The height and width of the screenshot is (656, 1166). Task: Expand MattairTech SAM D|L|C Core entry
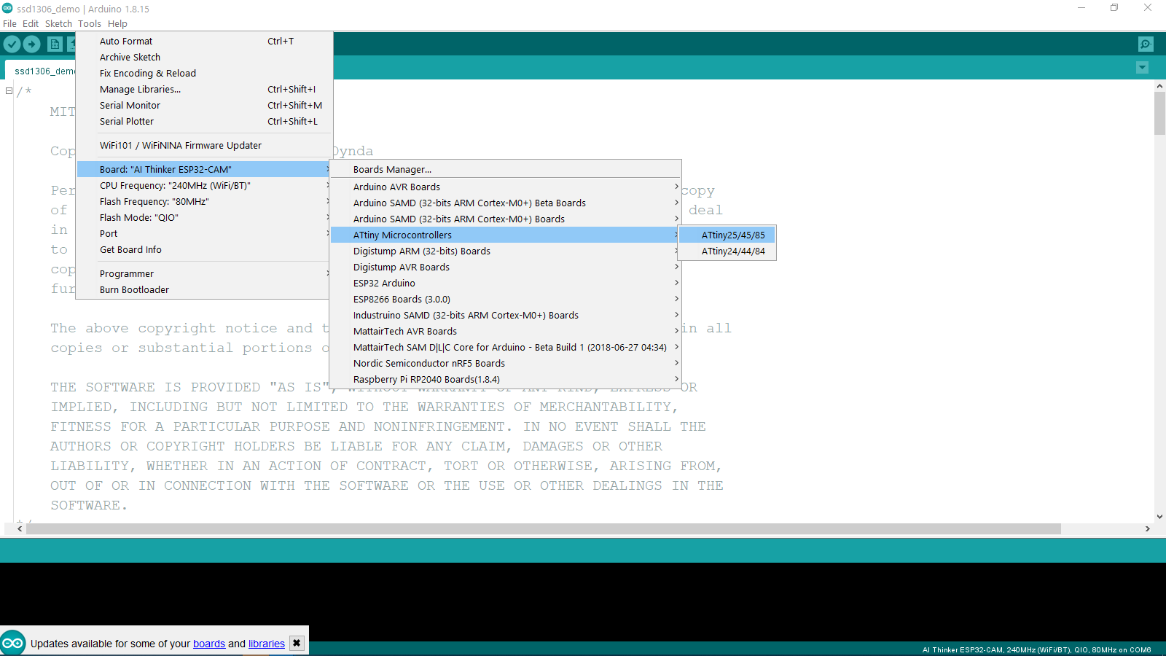[x=506, y=348]
